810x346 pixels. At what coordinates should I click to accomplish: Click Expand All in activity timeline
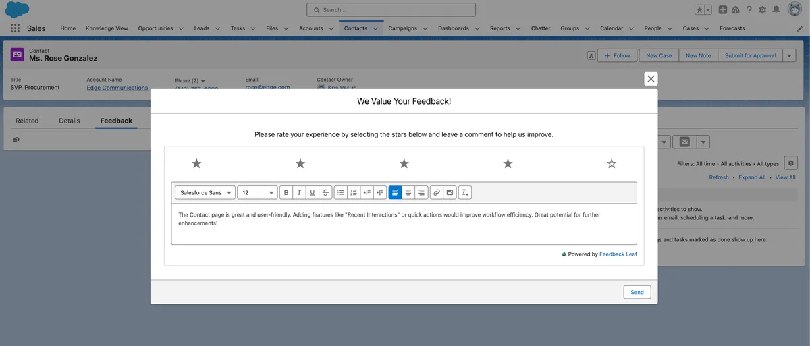click(x=752, y=177)
